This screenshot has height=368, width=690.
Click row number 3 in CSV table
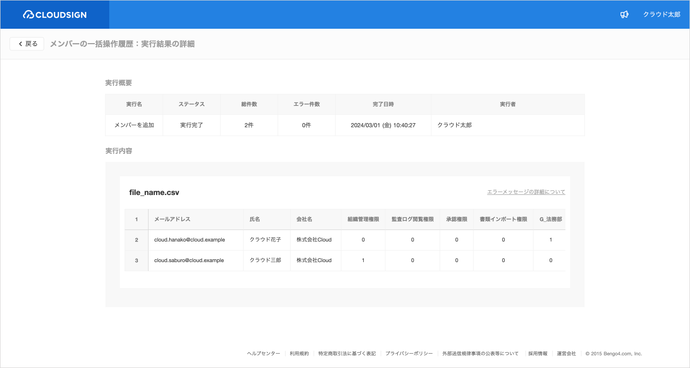coord(137,260)
